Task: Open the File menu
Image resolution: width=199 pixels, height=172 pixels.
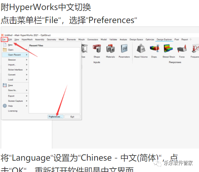Action: [4, 40]
